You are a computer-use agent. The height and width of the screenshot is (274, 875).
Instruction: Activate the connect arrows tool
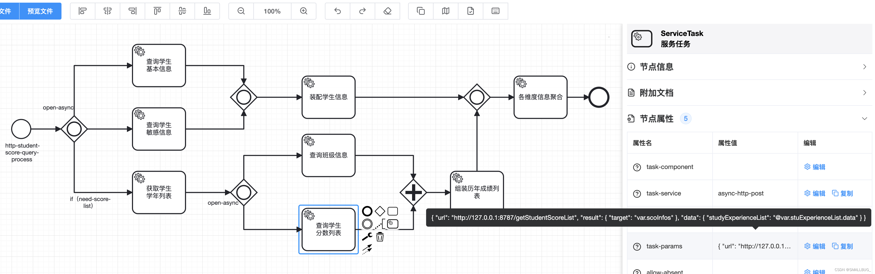coord(367,249)
